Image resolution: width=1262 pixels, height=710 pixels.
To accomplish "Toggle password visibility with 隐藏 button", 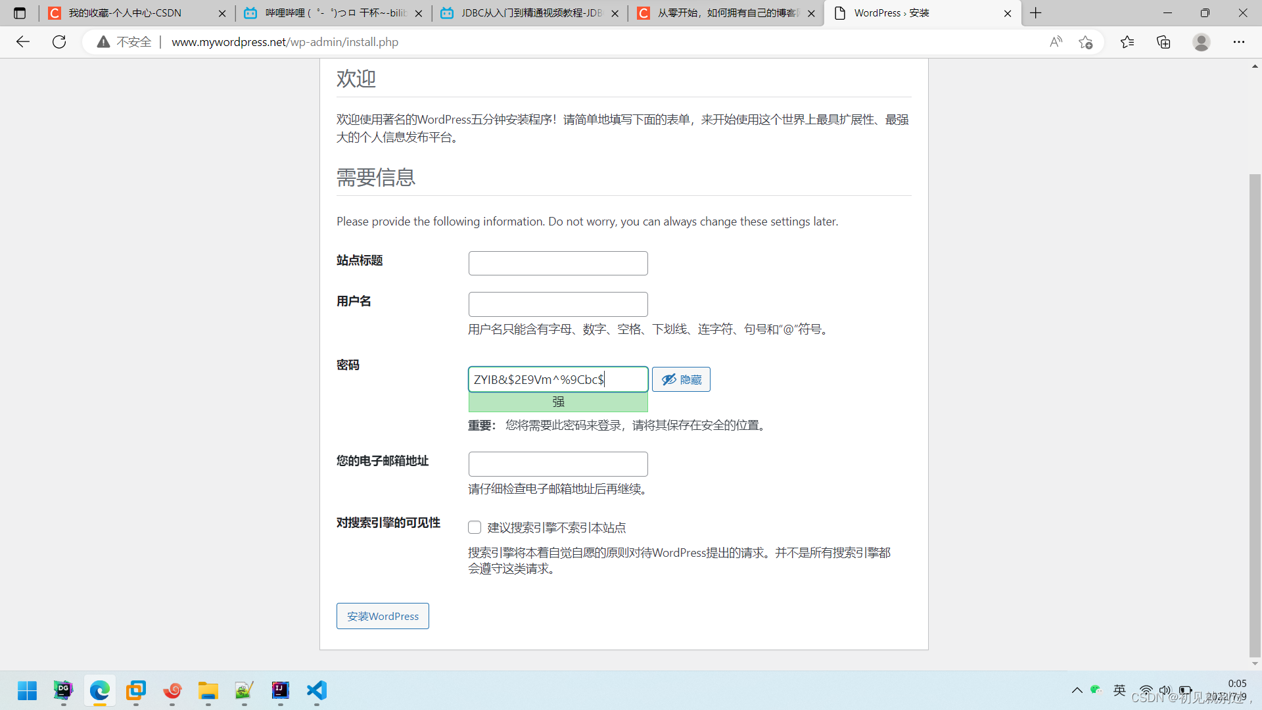I will tap(681, 379).
